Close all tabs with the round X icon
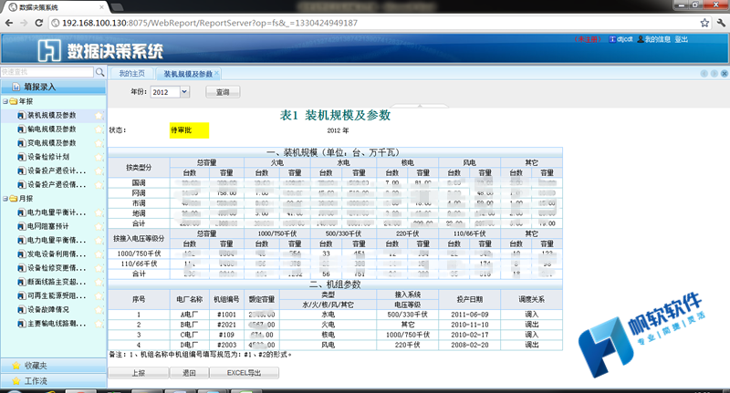The width and height of the screenshot is (730, 393). [725, 74]
